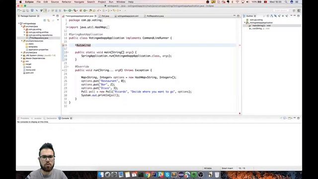Click the Open Perspective icon at top right
Image resolution: width=318 pixels, height=179 pixels.
pyautogui.click(x=294, y=10)
